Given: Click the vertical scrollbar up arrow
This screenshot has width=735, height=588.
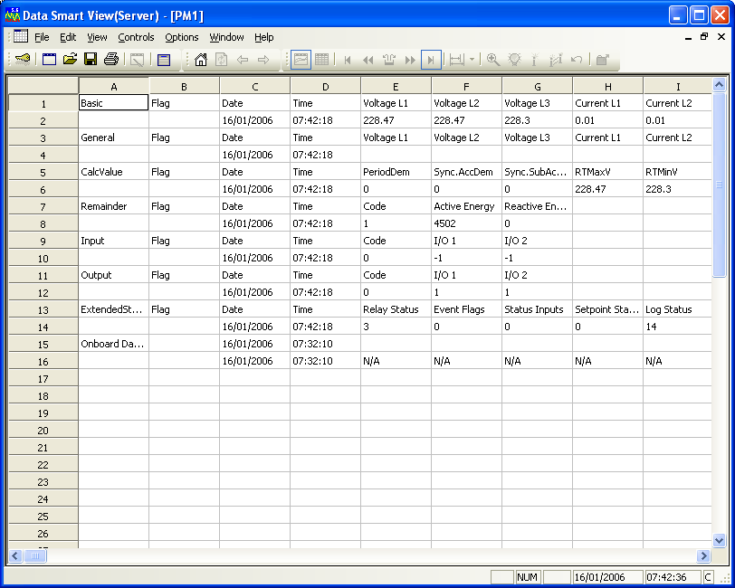Looking at the screenshot, I should click(719, 85).
